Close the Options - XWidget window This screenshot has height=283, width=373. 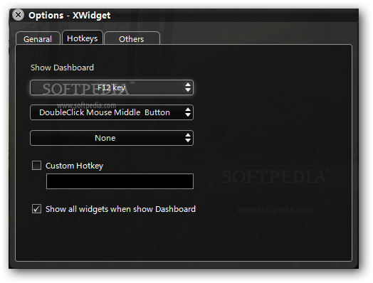click(x=18, y=15)
